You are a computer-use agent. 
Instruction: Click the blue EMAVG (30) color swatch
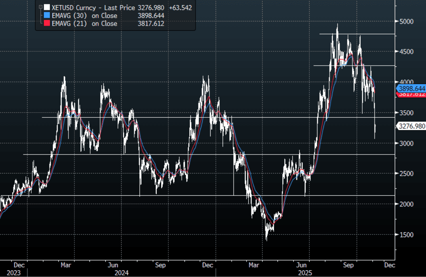[x=47, y=15]
